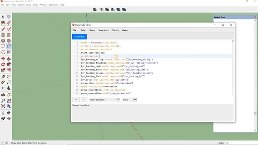Open SketchUp Draw menu
Image resolution: width=258 pixels, height=145 pixels.
[x=29, y=5]
